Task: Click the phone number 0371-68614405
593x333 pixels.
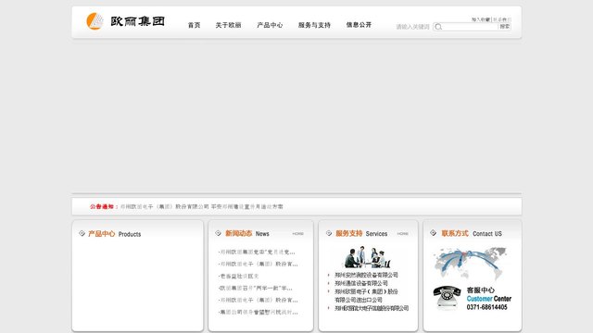Action: pyautogui.click(x=486, y=307)
